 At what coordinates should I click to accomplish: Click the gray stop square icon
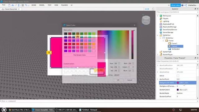23,5
